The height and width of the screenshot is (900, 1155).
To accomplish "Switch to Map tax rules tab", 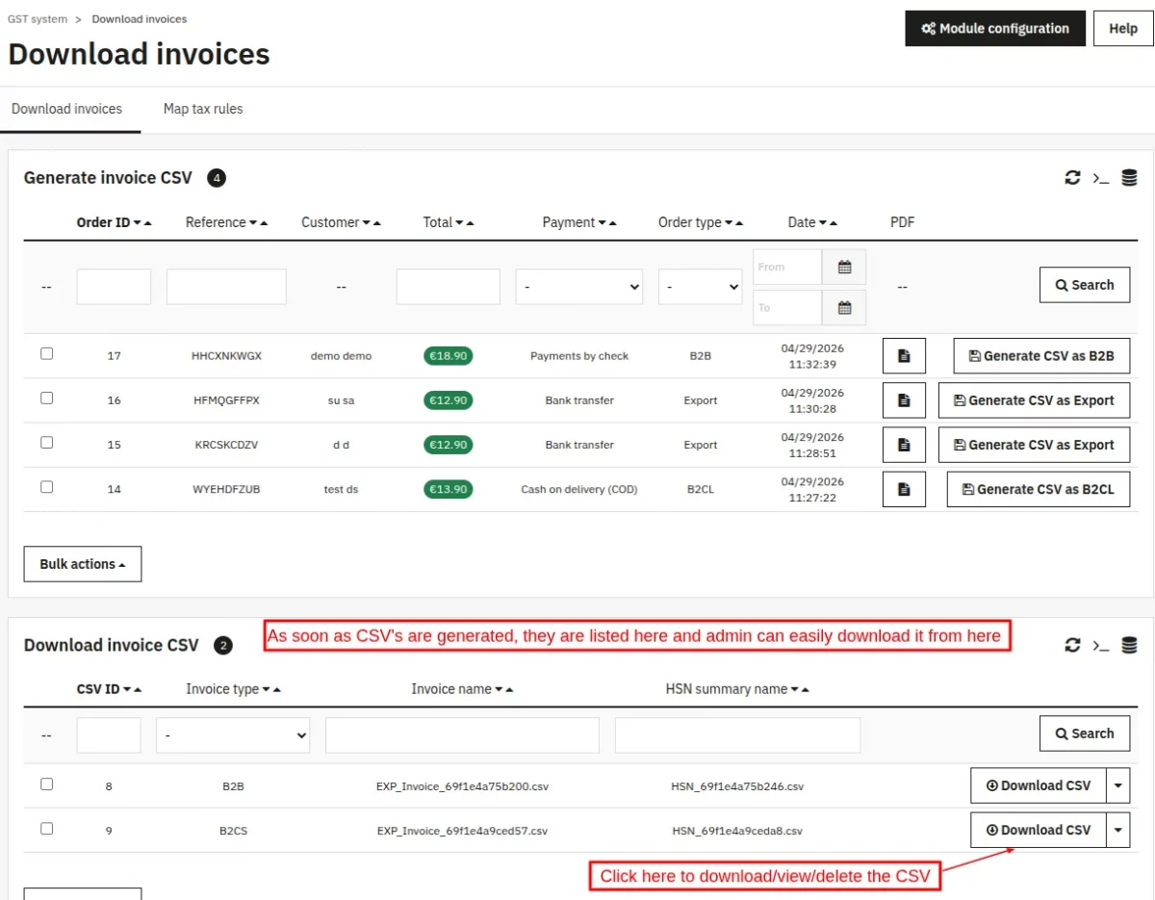I will click(x=203, y=109).
